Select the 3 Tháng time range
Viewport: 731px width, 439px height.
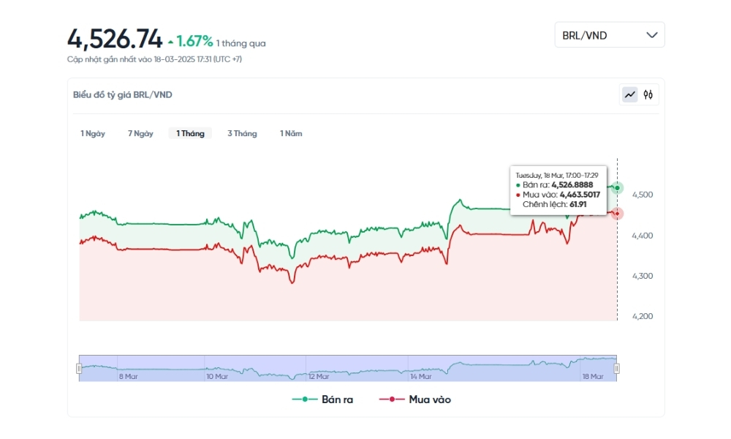pyautogui.click(x=242, y=133)
